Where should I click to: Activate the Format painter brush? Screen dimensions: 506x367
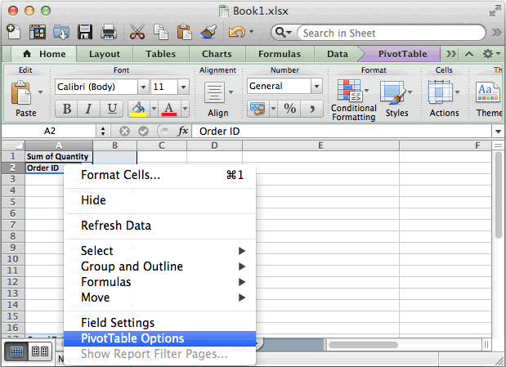[208, 32]
